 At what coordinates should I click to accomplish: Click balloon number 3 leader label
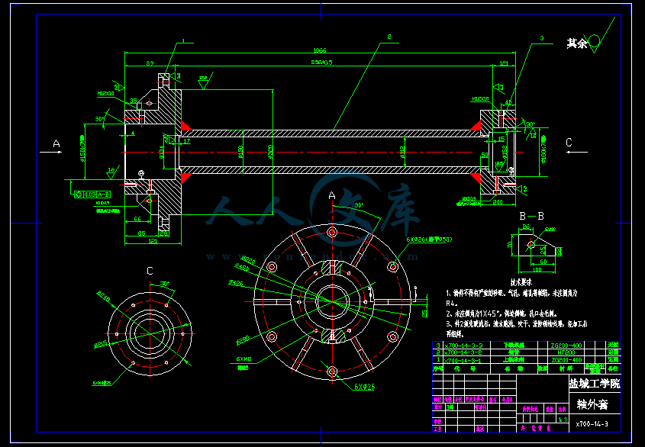pyautogui.click(x=542, y=38)
